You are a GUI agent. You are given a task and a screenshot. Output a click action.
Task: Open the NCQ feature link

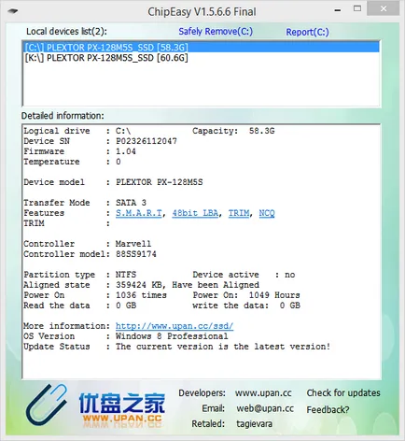click(x=267, y=213)
